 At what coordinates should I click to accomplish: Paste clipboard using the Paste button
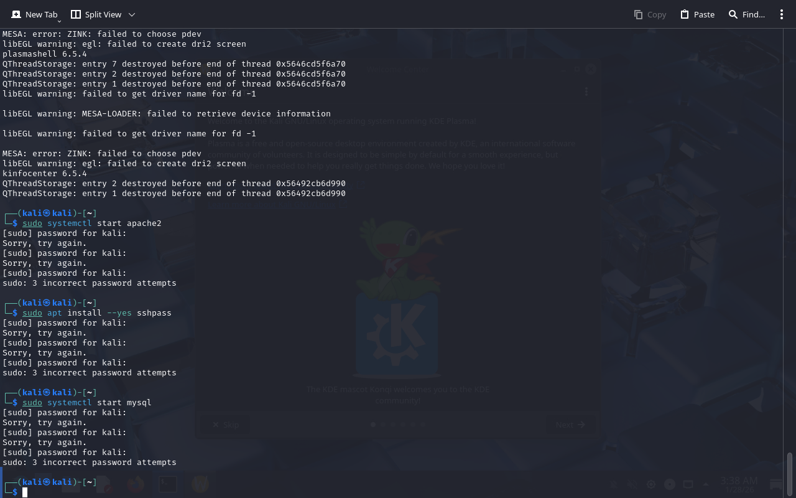click(x=697, y=14)
